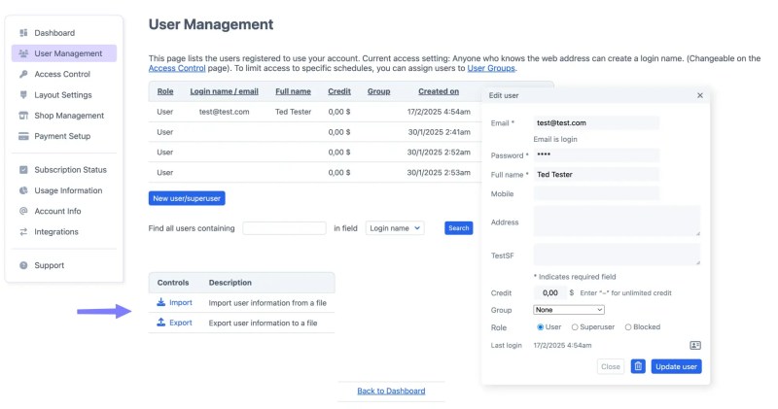Sort by the Role column header
778x409 pixels.
point(165,91)
